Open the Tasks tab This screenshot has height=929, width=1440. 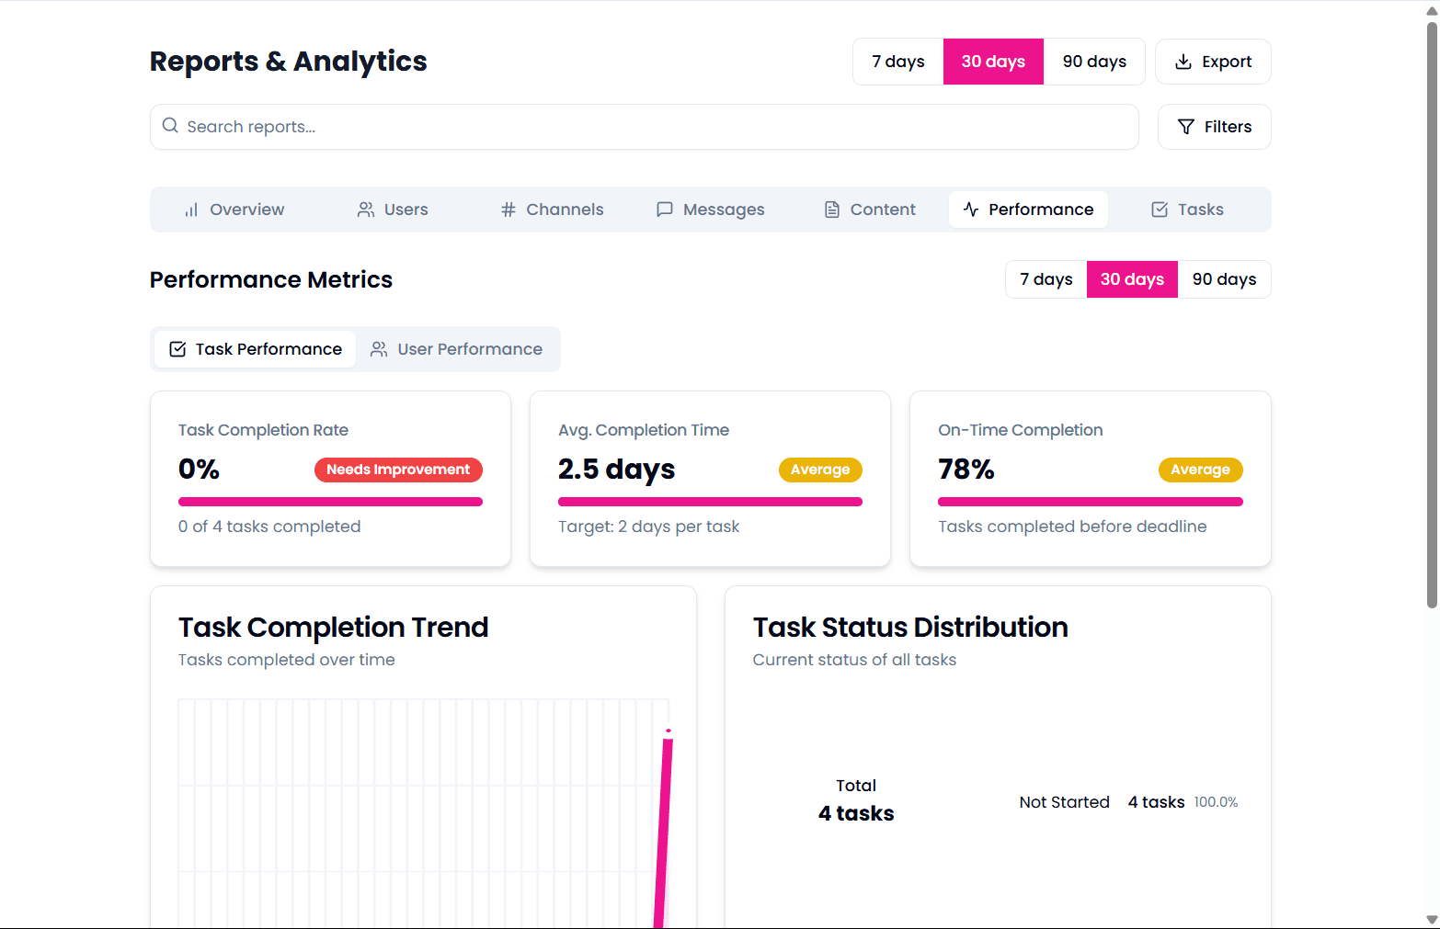[x=1187, y=210]
